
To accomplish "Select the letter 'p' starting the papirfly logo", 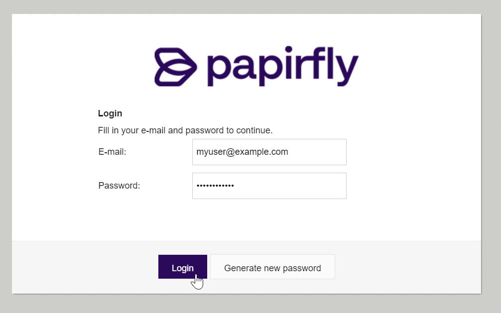I will pos(219,70).
